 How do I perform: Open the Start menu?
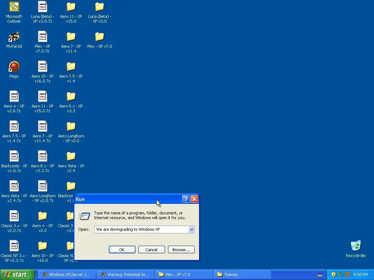pyautogui.click(x=17, y=275)
